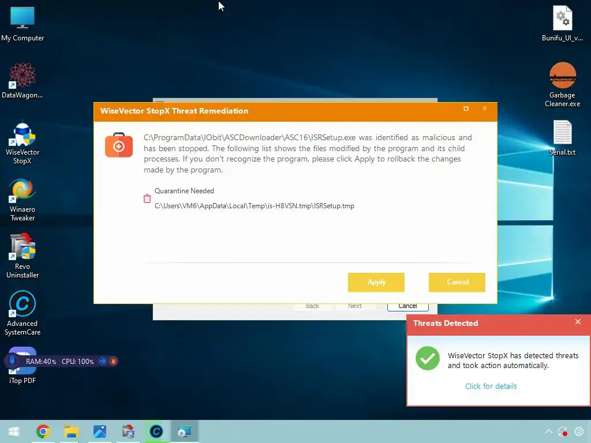Click the green checkmark in Threats Detected popup
The height and width of the screenshot is (443, 591).
[428, 359]
